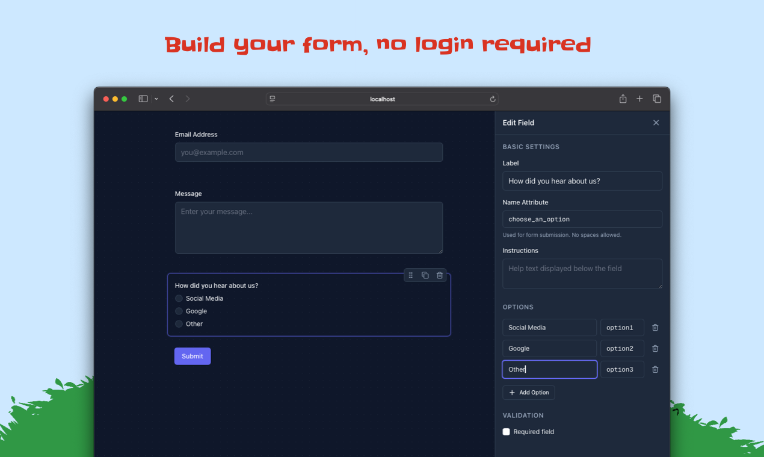Close the Edit Field panel
The image size is (764, 457).
tap(656, 122)
